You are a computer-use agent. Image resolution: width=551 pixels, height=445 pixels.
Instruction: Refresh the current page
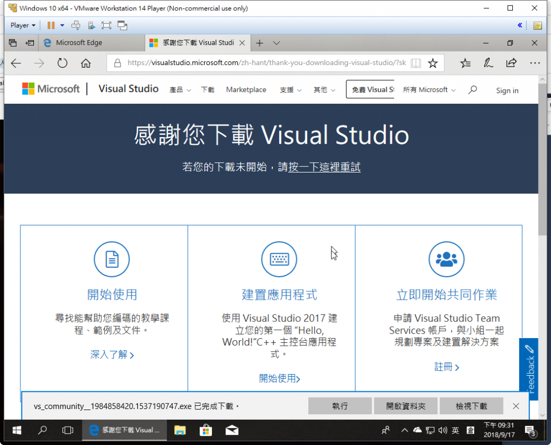(62, 63)
